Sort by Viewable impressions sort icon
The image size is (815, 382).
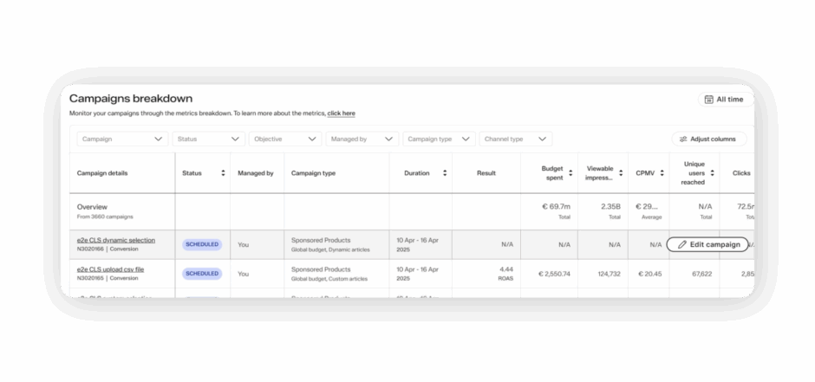[x=619, y=173]
